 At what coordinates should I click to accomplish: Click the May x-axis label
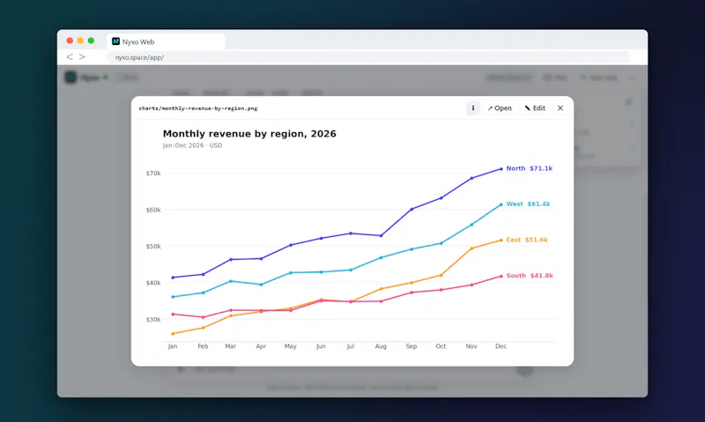[x=291, y=346]
